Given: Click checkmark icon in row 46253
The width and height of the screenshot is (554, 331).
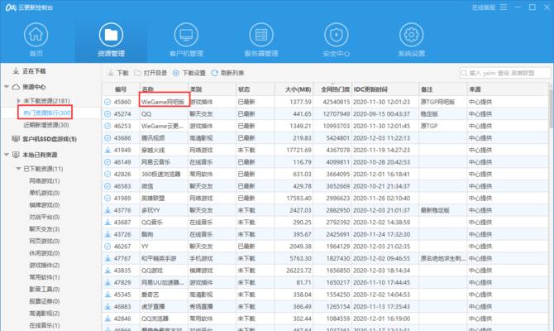Looking at the screenshot, I should [x=107, y=126].
